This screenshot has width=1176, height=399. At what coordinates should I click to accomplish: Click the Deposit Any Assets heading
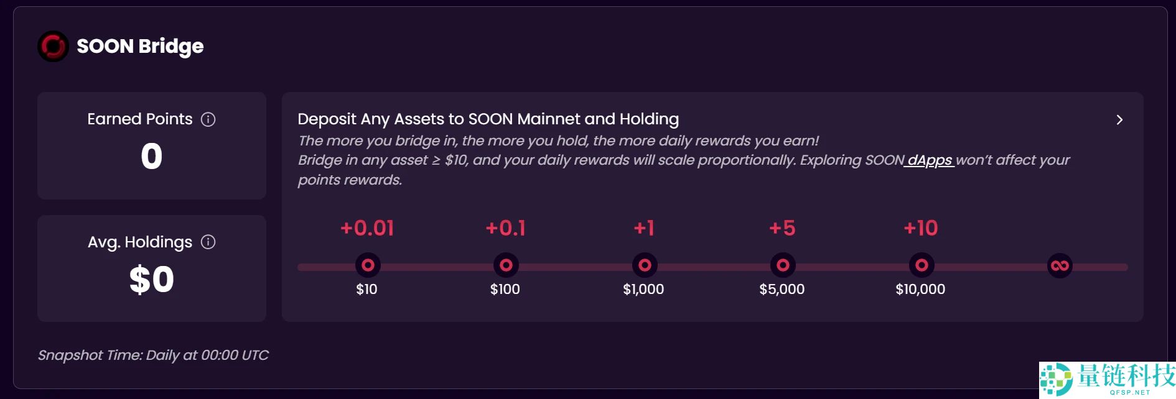(488, 119)
